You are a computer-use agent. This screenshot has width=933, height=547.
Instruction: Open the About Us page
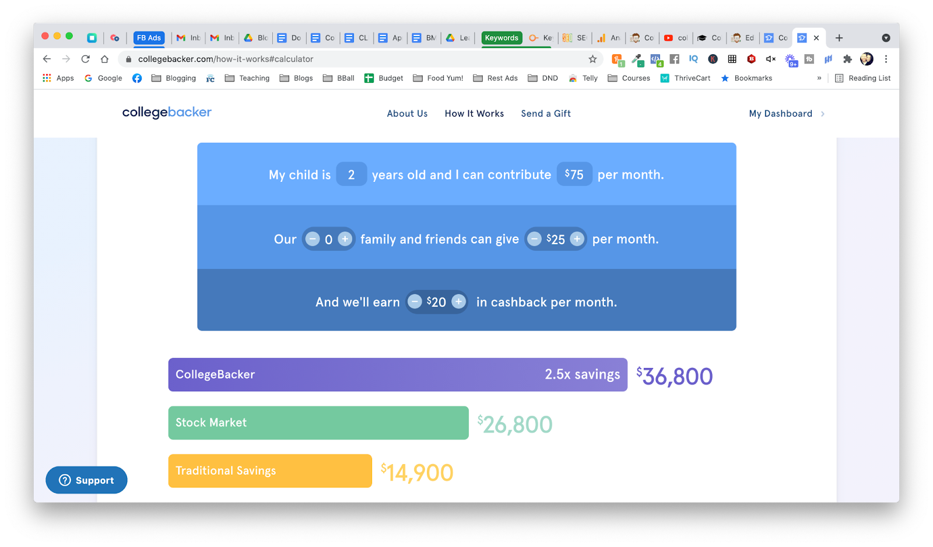(407, 114)
